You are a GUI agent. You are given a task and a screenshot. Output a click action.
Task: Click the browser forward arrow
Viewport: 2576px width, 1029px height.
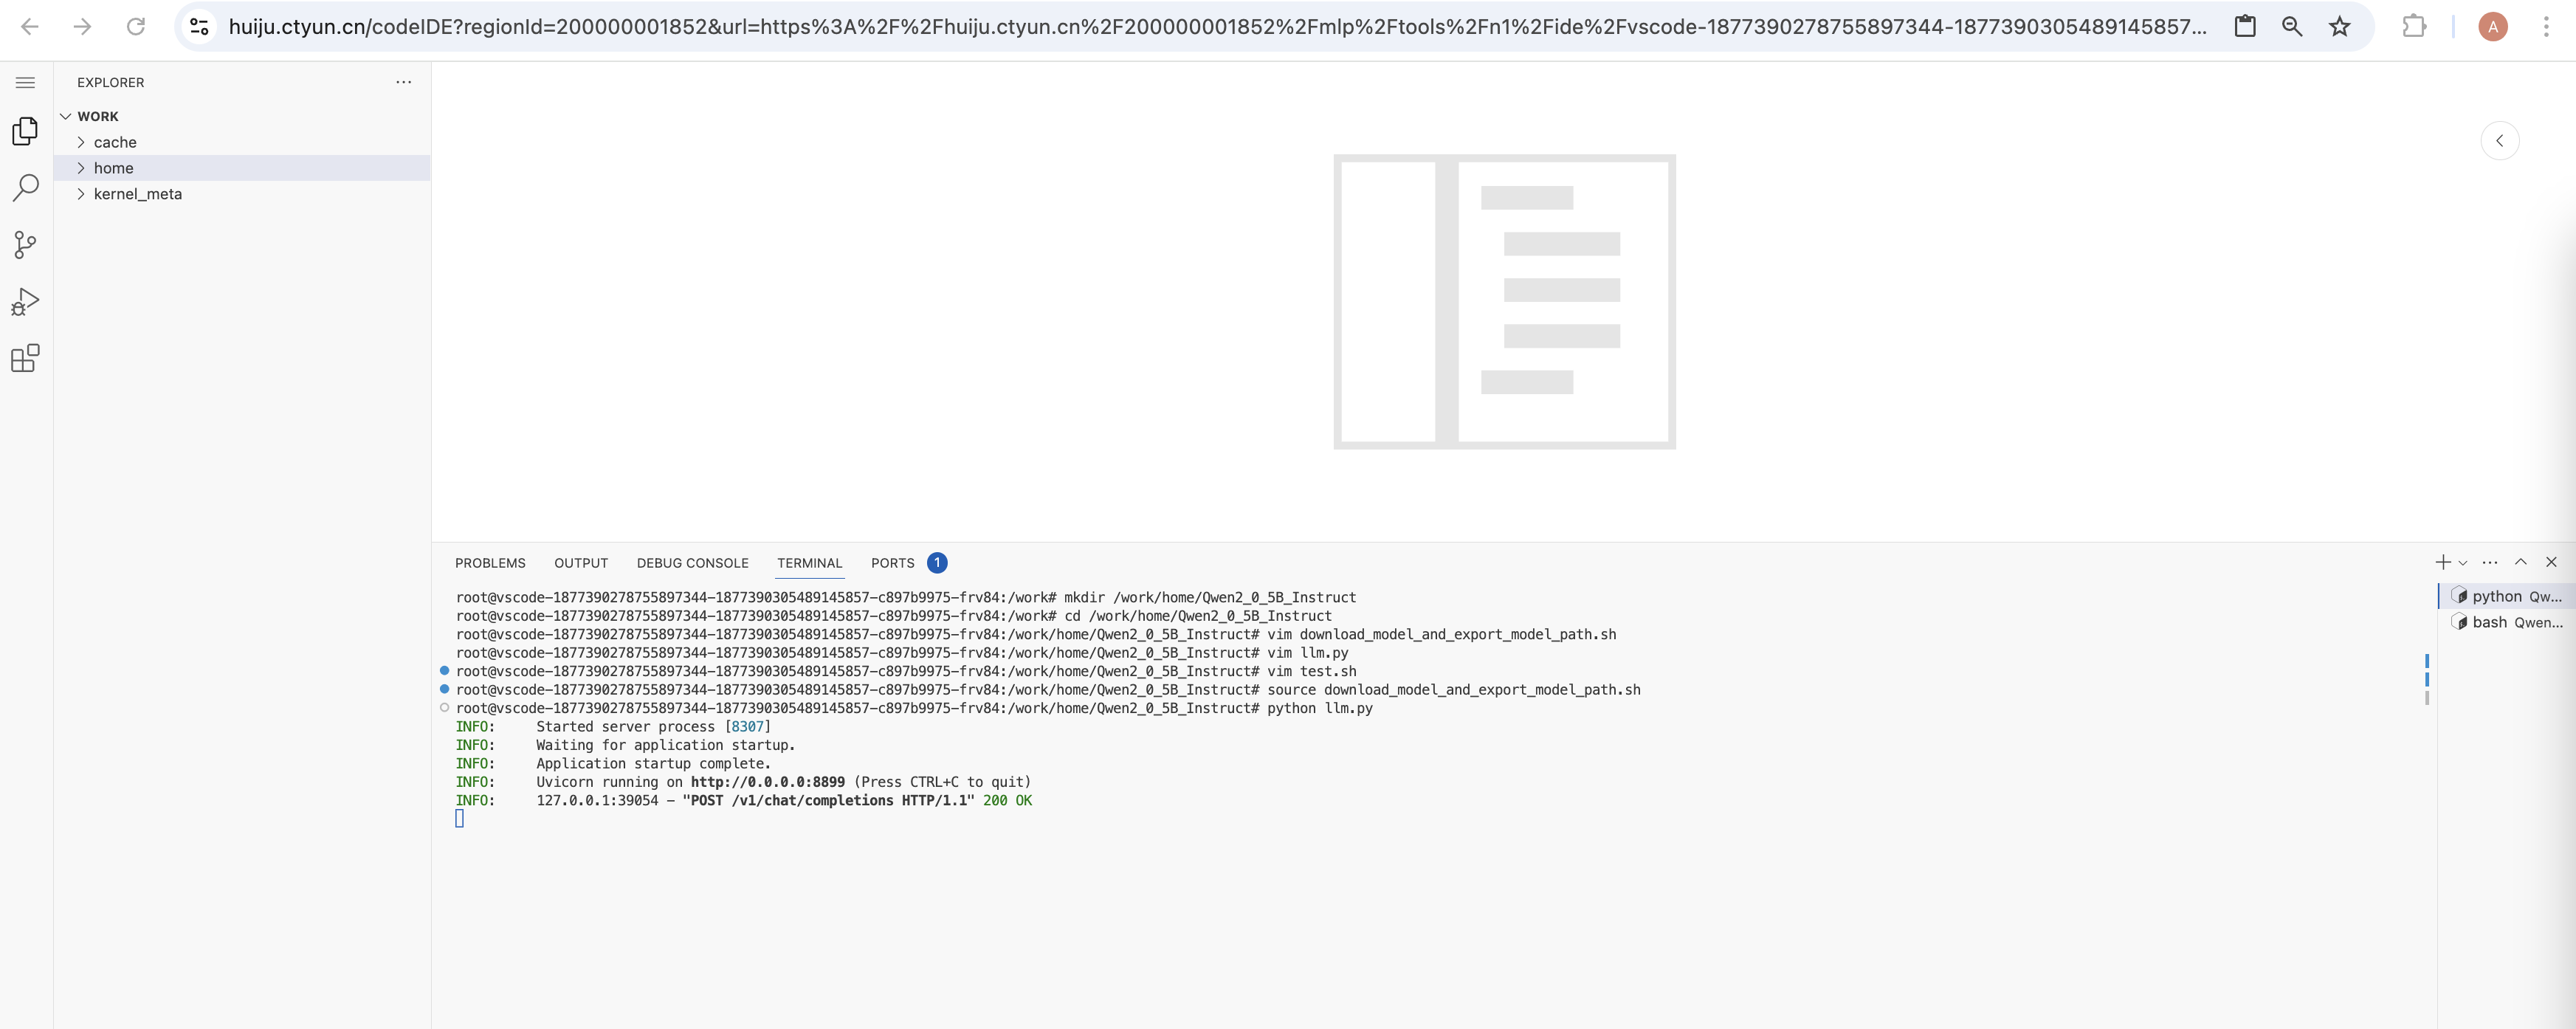click(x=83, y=27)
